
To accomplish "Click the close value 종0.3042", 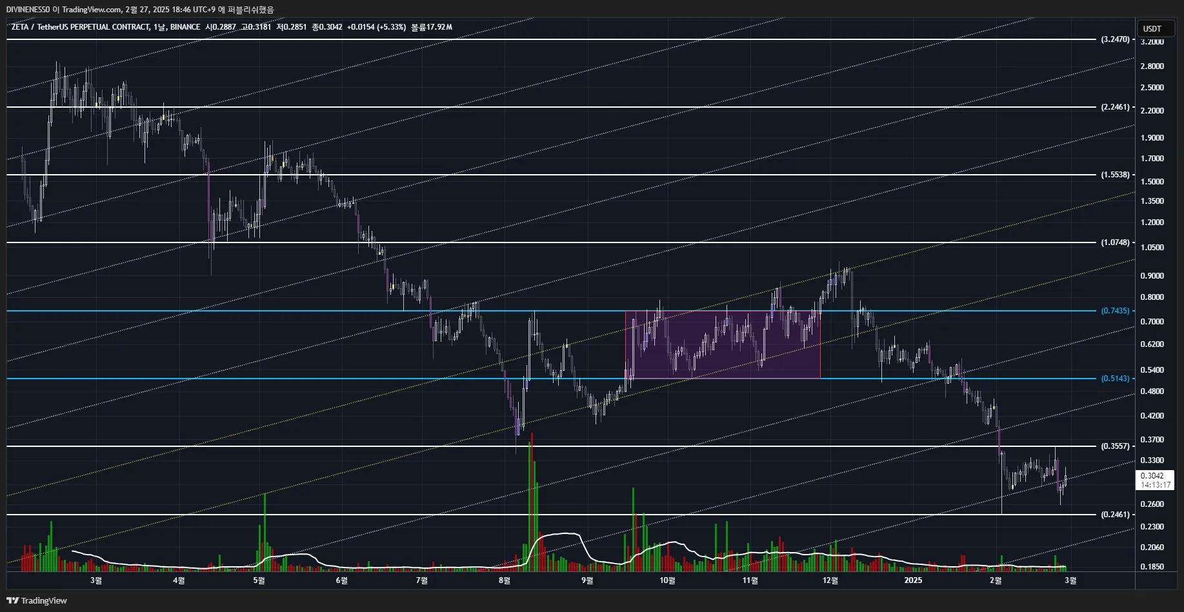I will coord(327,27).
